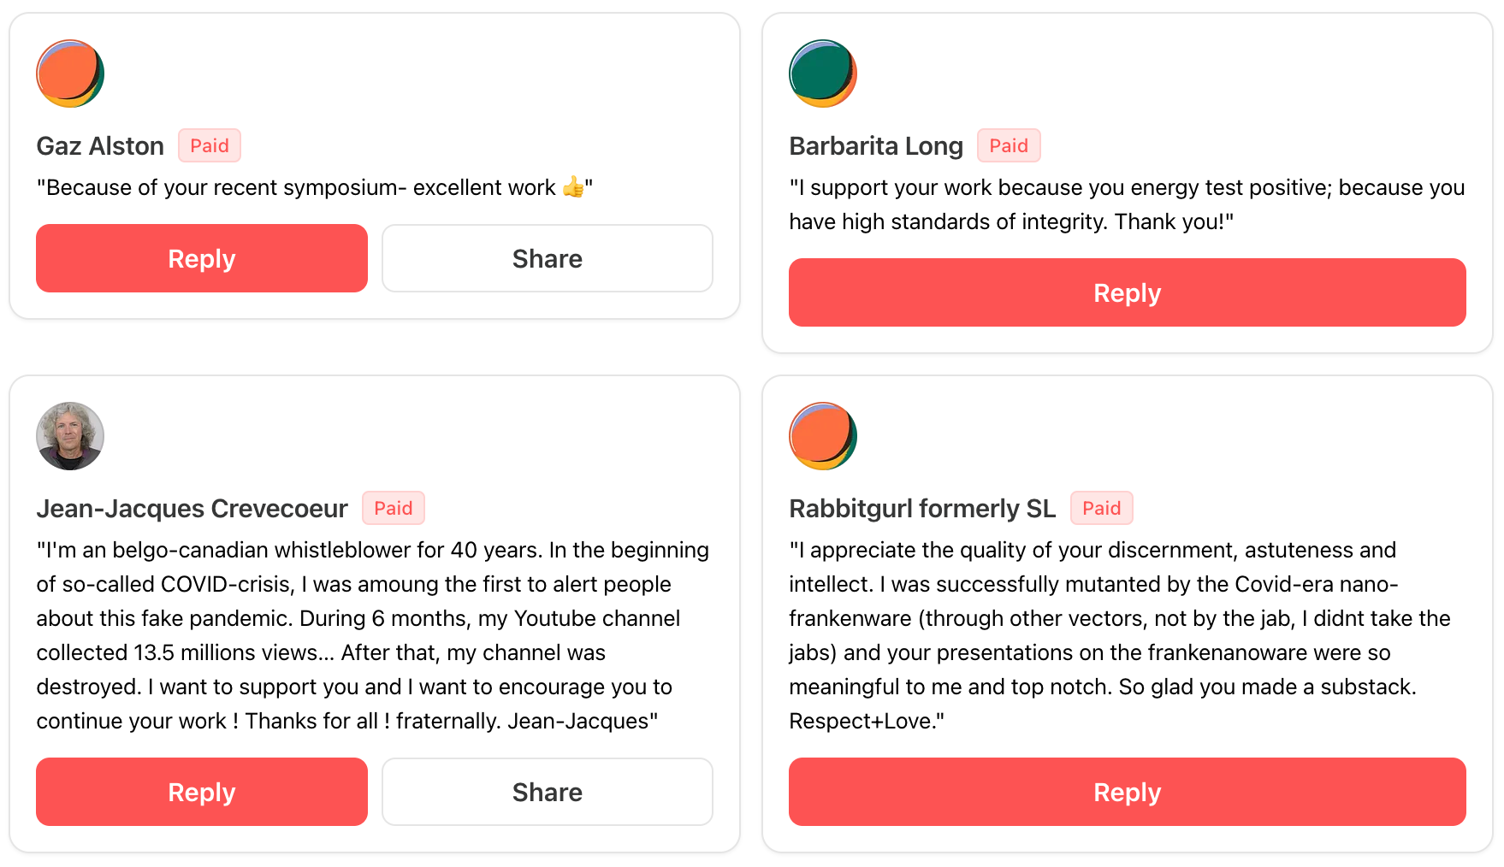The height and width of the screenshot is (867, 1504).
Task: Share Jean-Jacques Crevecoeur's whistleblower comment
Action: (x=548, y=792)
